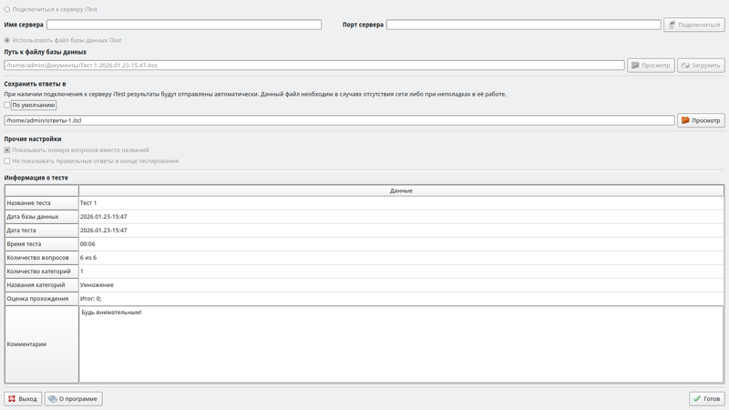729x410 pixels.
Task: Click the Имя сервера input field
Action: pos(184,25)
